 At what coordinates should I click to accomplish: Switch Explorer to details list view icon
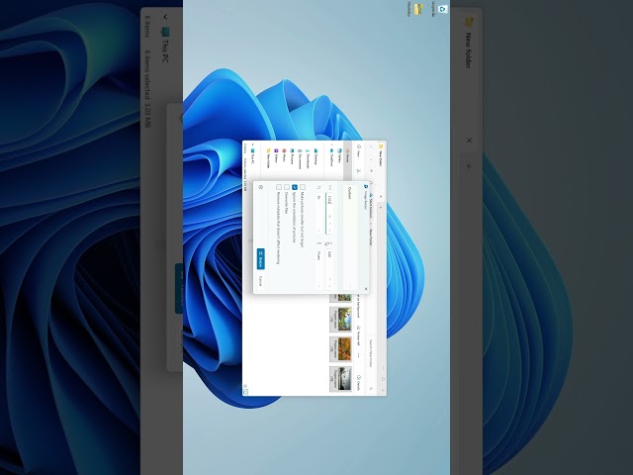coord(245,387)
